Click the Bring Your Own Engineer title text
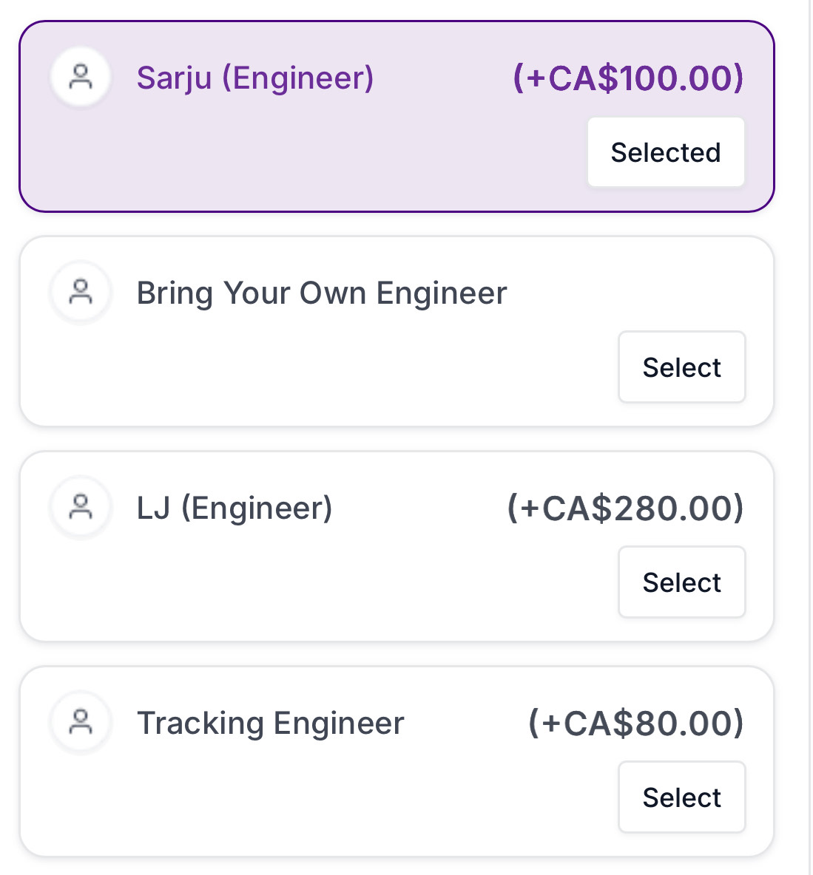 322,293
